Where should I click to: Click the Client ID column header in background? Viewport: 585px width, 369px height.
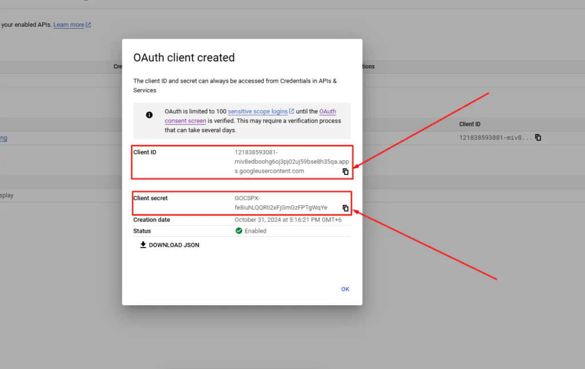[470, 124]
